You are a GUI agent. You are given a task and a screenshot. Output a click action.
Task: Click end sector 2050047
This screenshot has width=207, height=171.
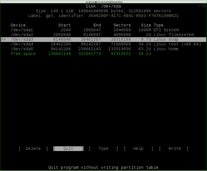[92, 30]
